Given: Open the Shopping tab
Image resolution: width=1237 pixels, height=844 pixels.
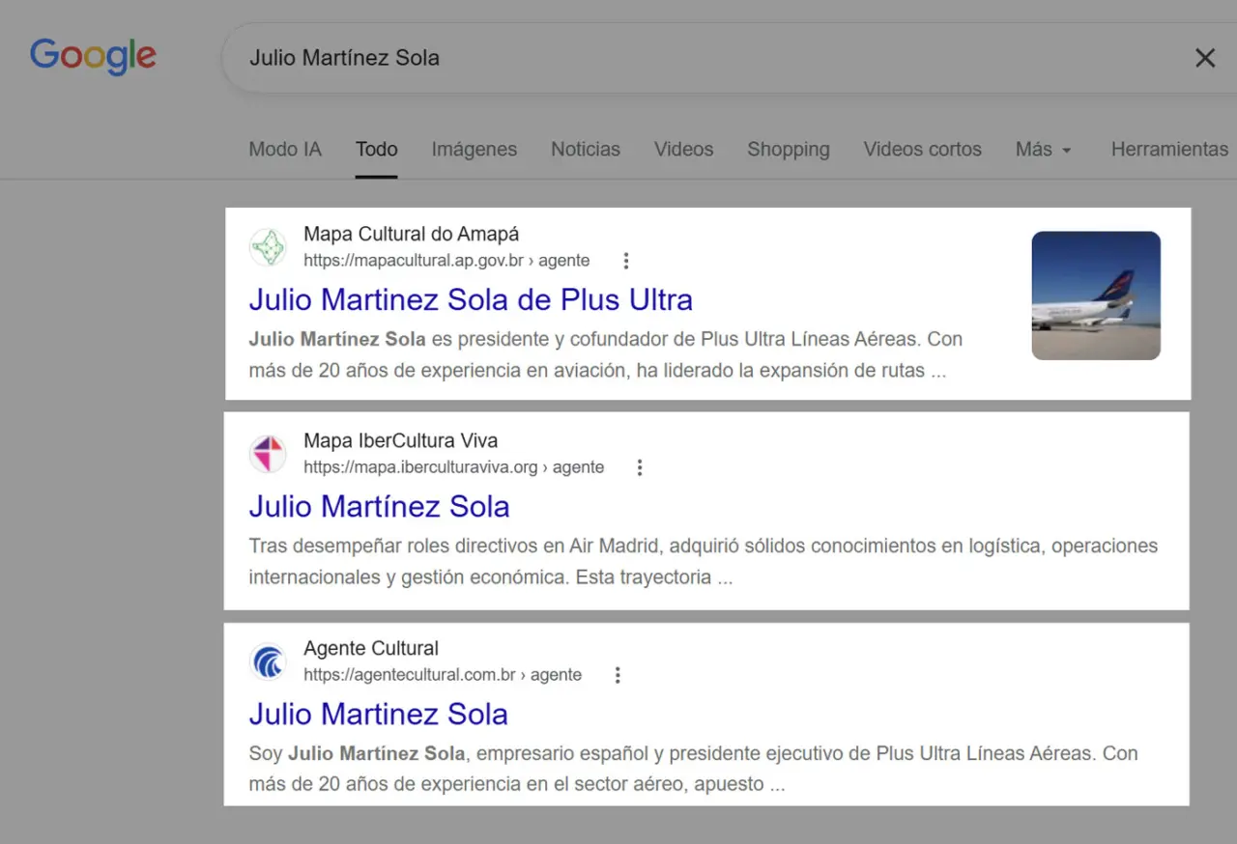Looking at the screenshot, I should (788, 149).
